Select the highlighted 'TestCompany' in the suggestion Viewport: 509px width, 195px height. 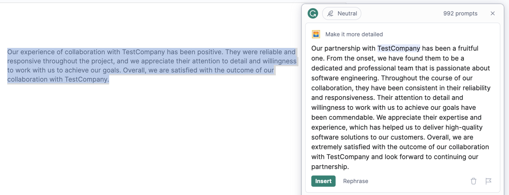tap(398, 48)
